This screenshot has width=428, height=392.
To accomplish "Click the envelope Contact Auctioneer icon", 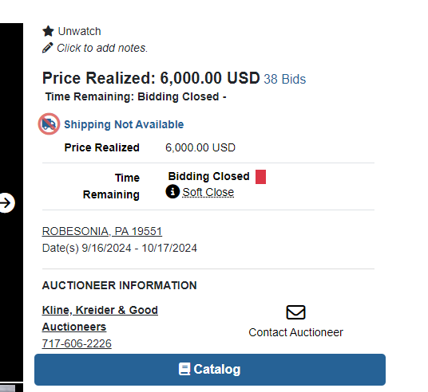I will [295, 312].
